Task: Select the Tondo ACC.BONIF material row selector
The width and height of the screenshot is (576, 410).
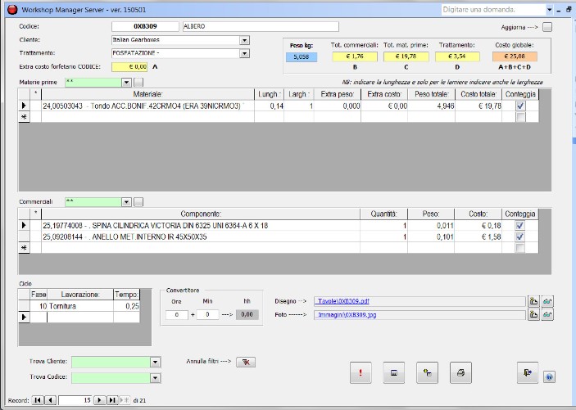Action: (x=24, y=106)
